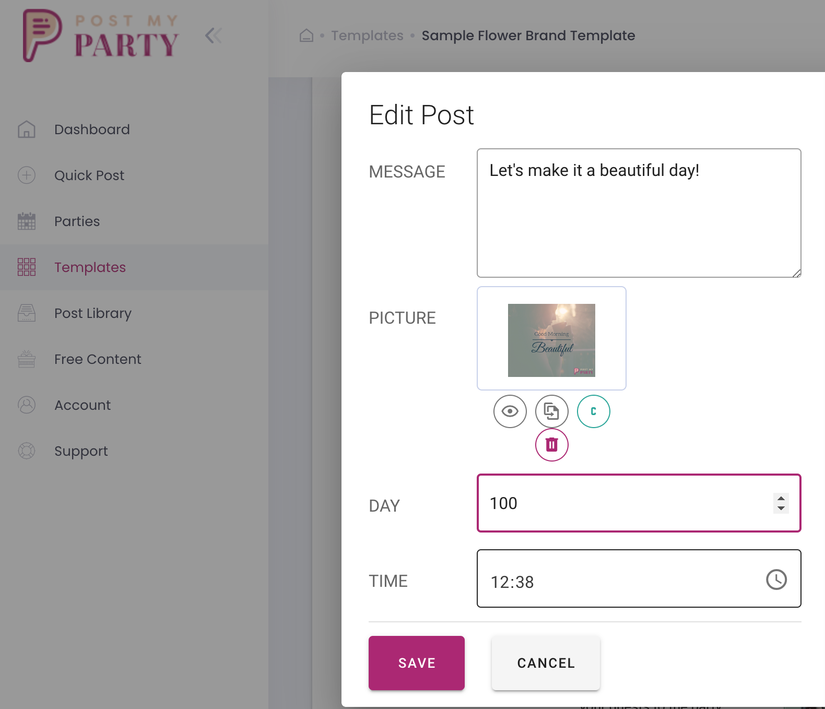Open Parties from the sidebar
The image size is (825, 709).
click(x=77, y=221)
